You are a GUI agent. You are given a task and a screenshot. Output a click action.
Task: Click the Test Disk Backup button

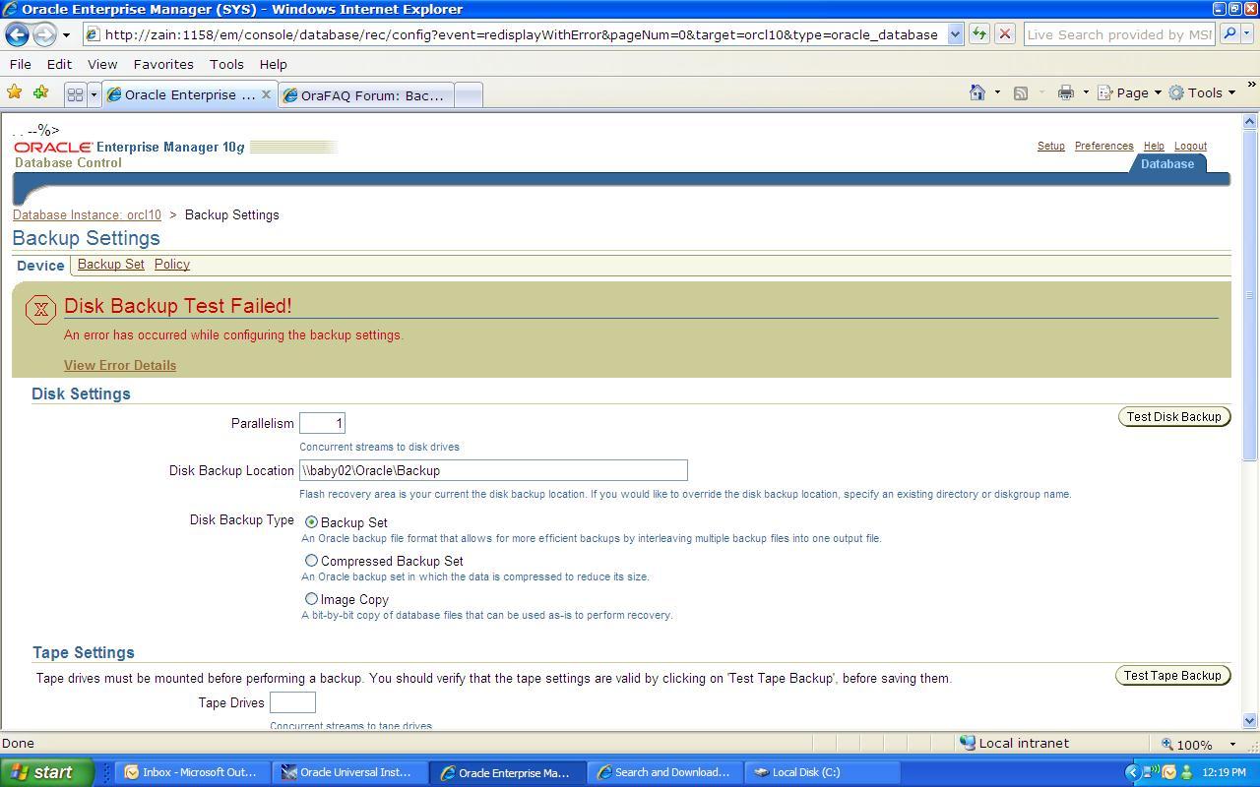[x=1173, y=417]
